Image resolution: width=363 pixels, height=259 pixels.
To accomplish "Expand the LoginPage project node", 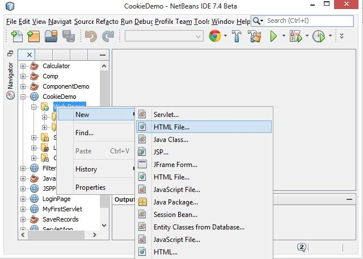I will point(23,199).
